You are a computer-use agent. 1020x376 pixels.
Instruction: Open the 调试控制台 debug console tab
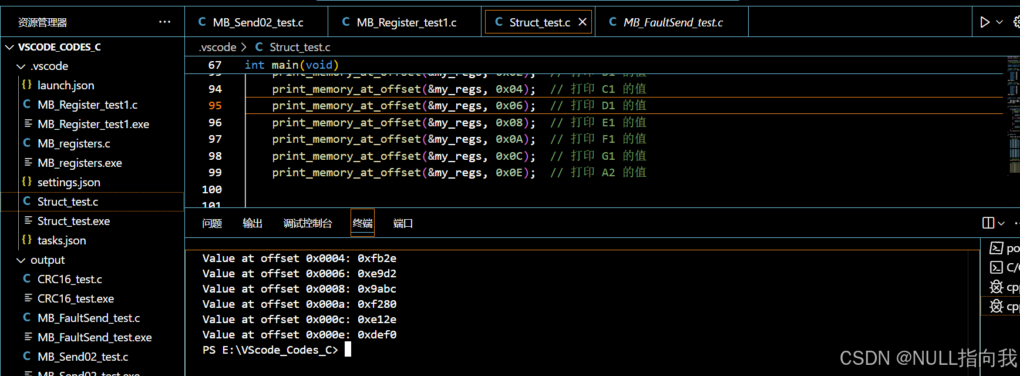coord(308,224)
